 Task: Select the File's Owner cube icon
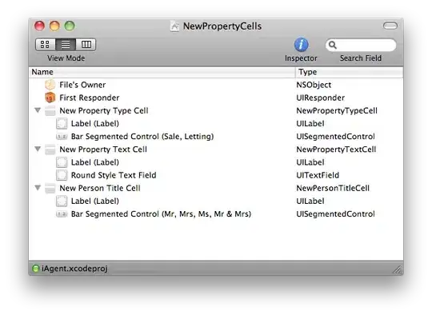(x=50, y=85)
